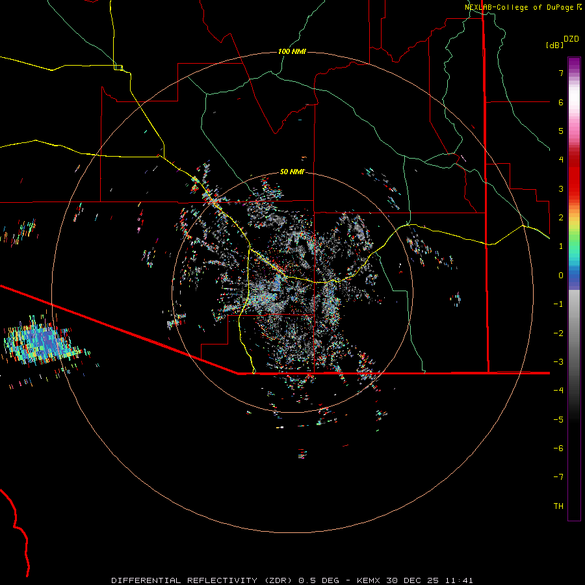Screen dimensions: 585x585
Task: Click the 0.5 DEG elevation text in caption
Action: tap(319, 580)
